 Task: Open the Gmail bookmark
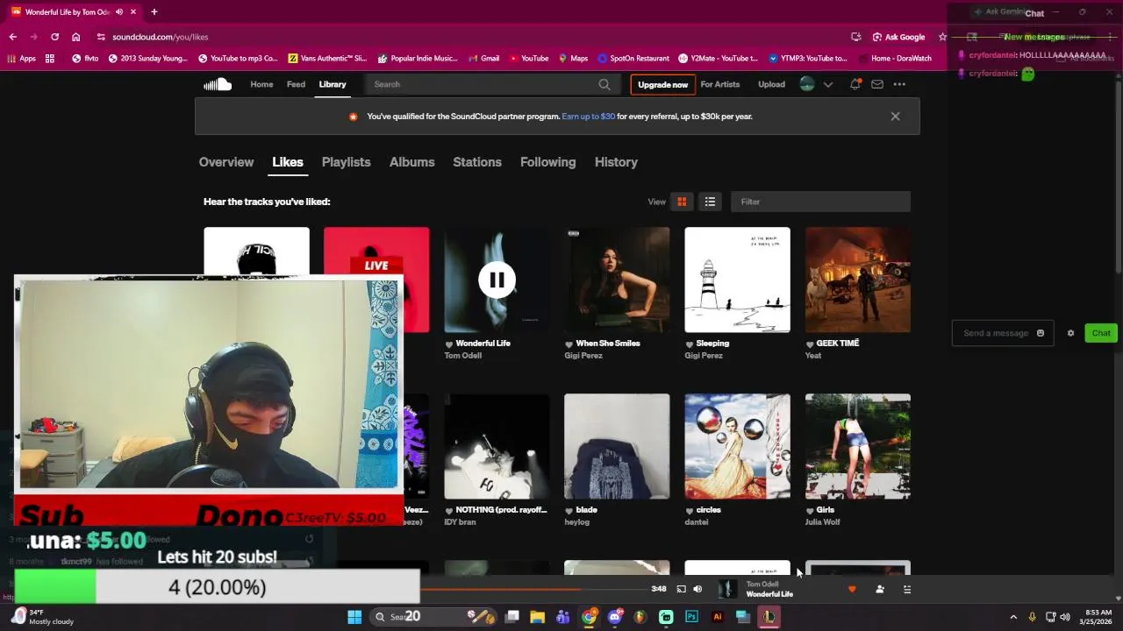pyautogui.click(x=483, y=59)
